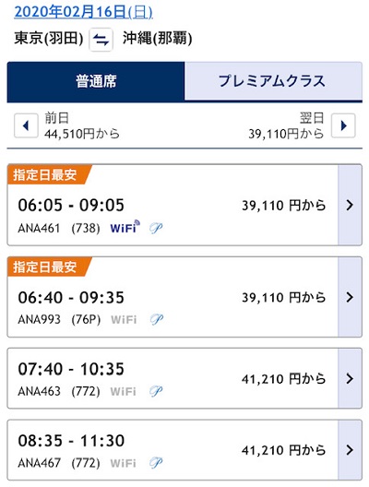Screen dimensions: 369x487
Task: Go to next day arrow button
Action: 343,125
